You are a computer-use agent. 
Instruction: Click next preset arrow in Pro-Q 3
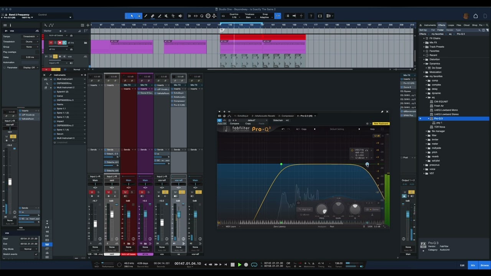[359, 129]
